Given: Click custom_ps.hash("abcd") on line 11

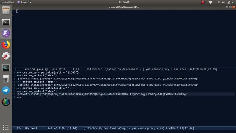Looking at the screenshot, I should pos(40,75).
